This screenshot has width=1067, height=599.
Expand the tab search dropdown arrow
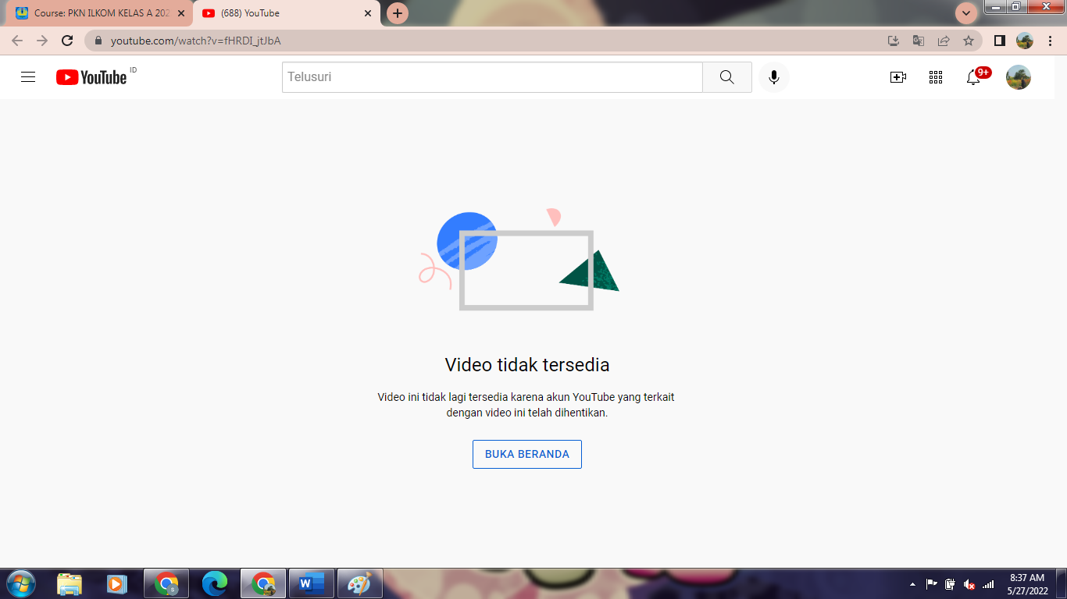click(966, 13)
